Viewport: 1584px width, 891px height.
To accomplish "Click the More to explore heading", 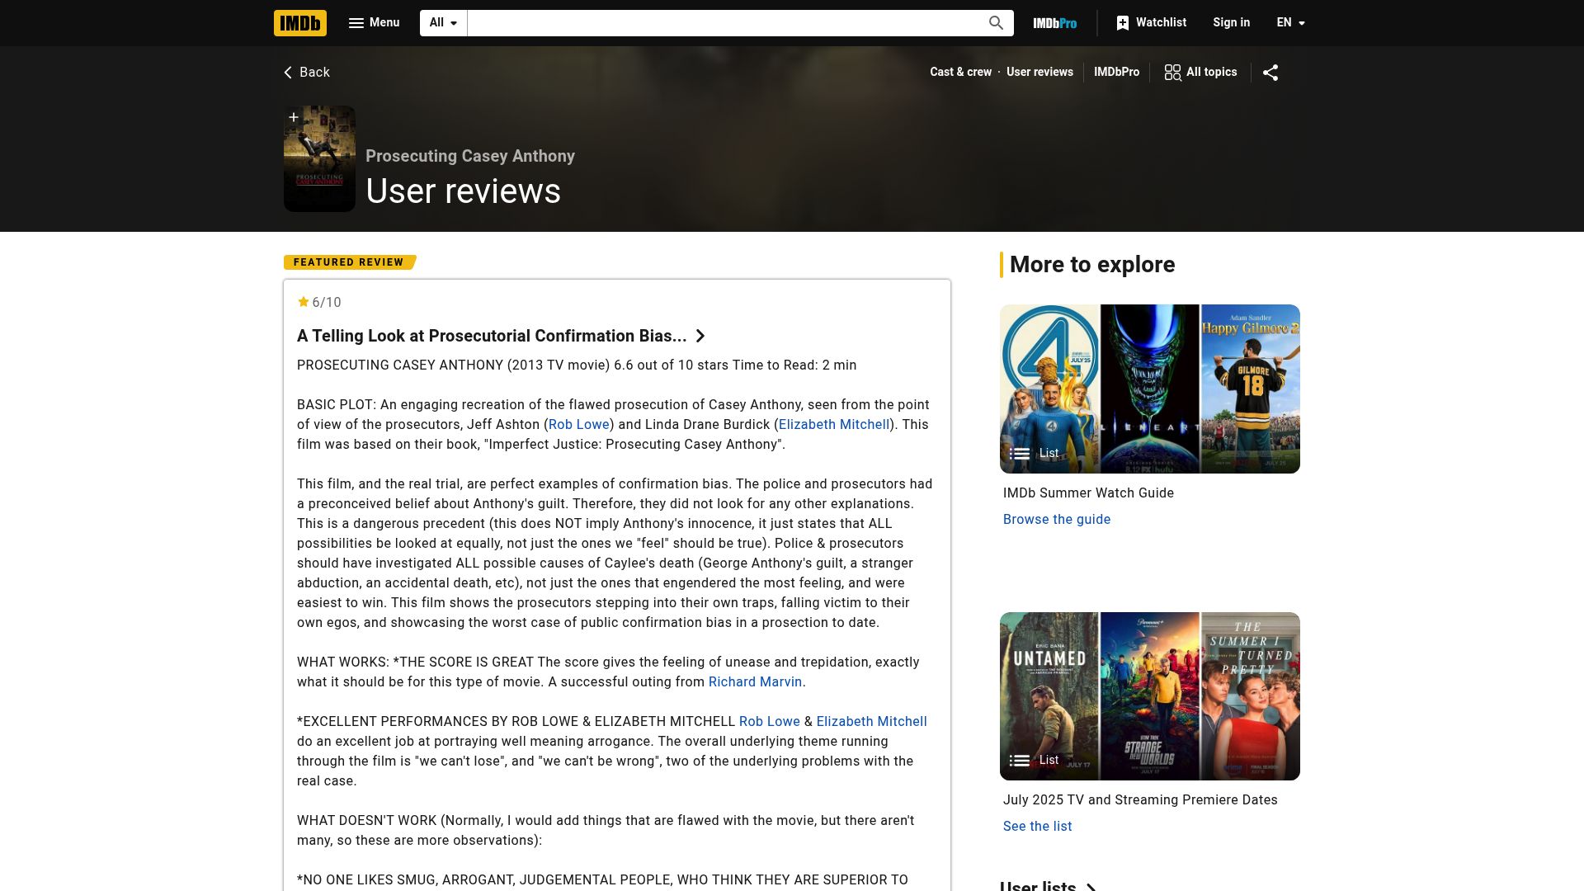I will (x=1092, y=264).
